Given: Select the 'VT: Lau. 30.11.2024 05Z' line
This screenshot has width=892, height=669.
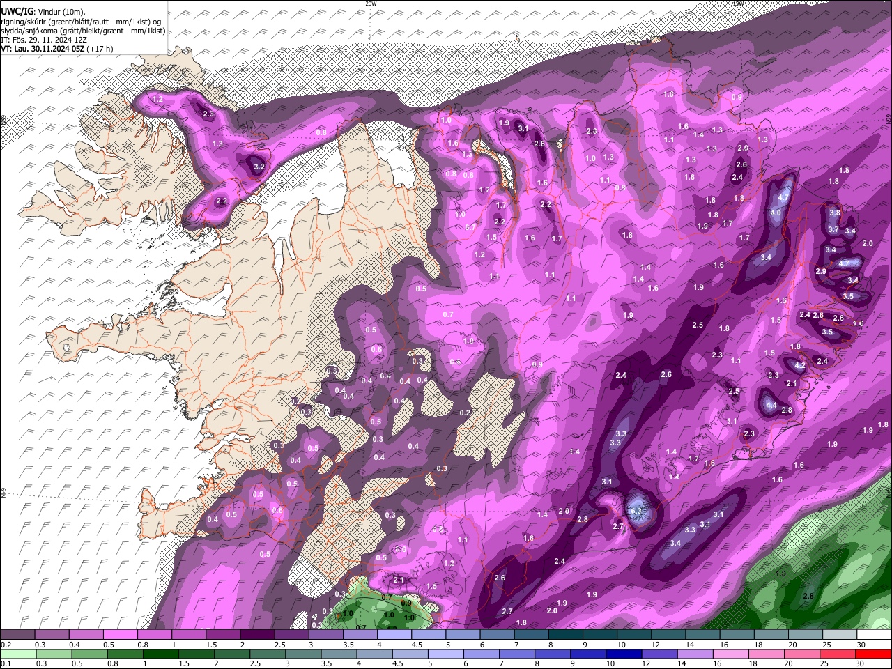Looking at the screenshot, I should pyautogui.click(x=57, y=49).
